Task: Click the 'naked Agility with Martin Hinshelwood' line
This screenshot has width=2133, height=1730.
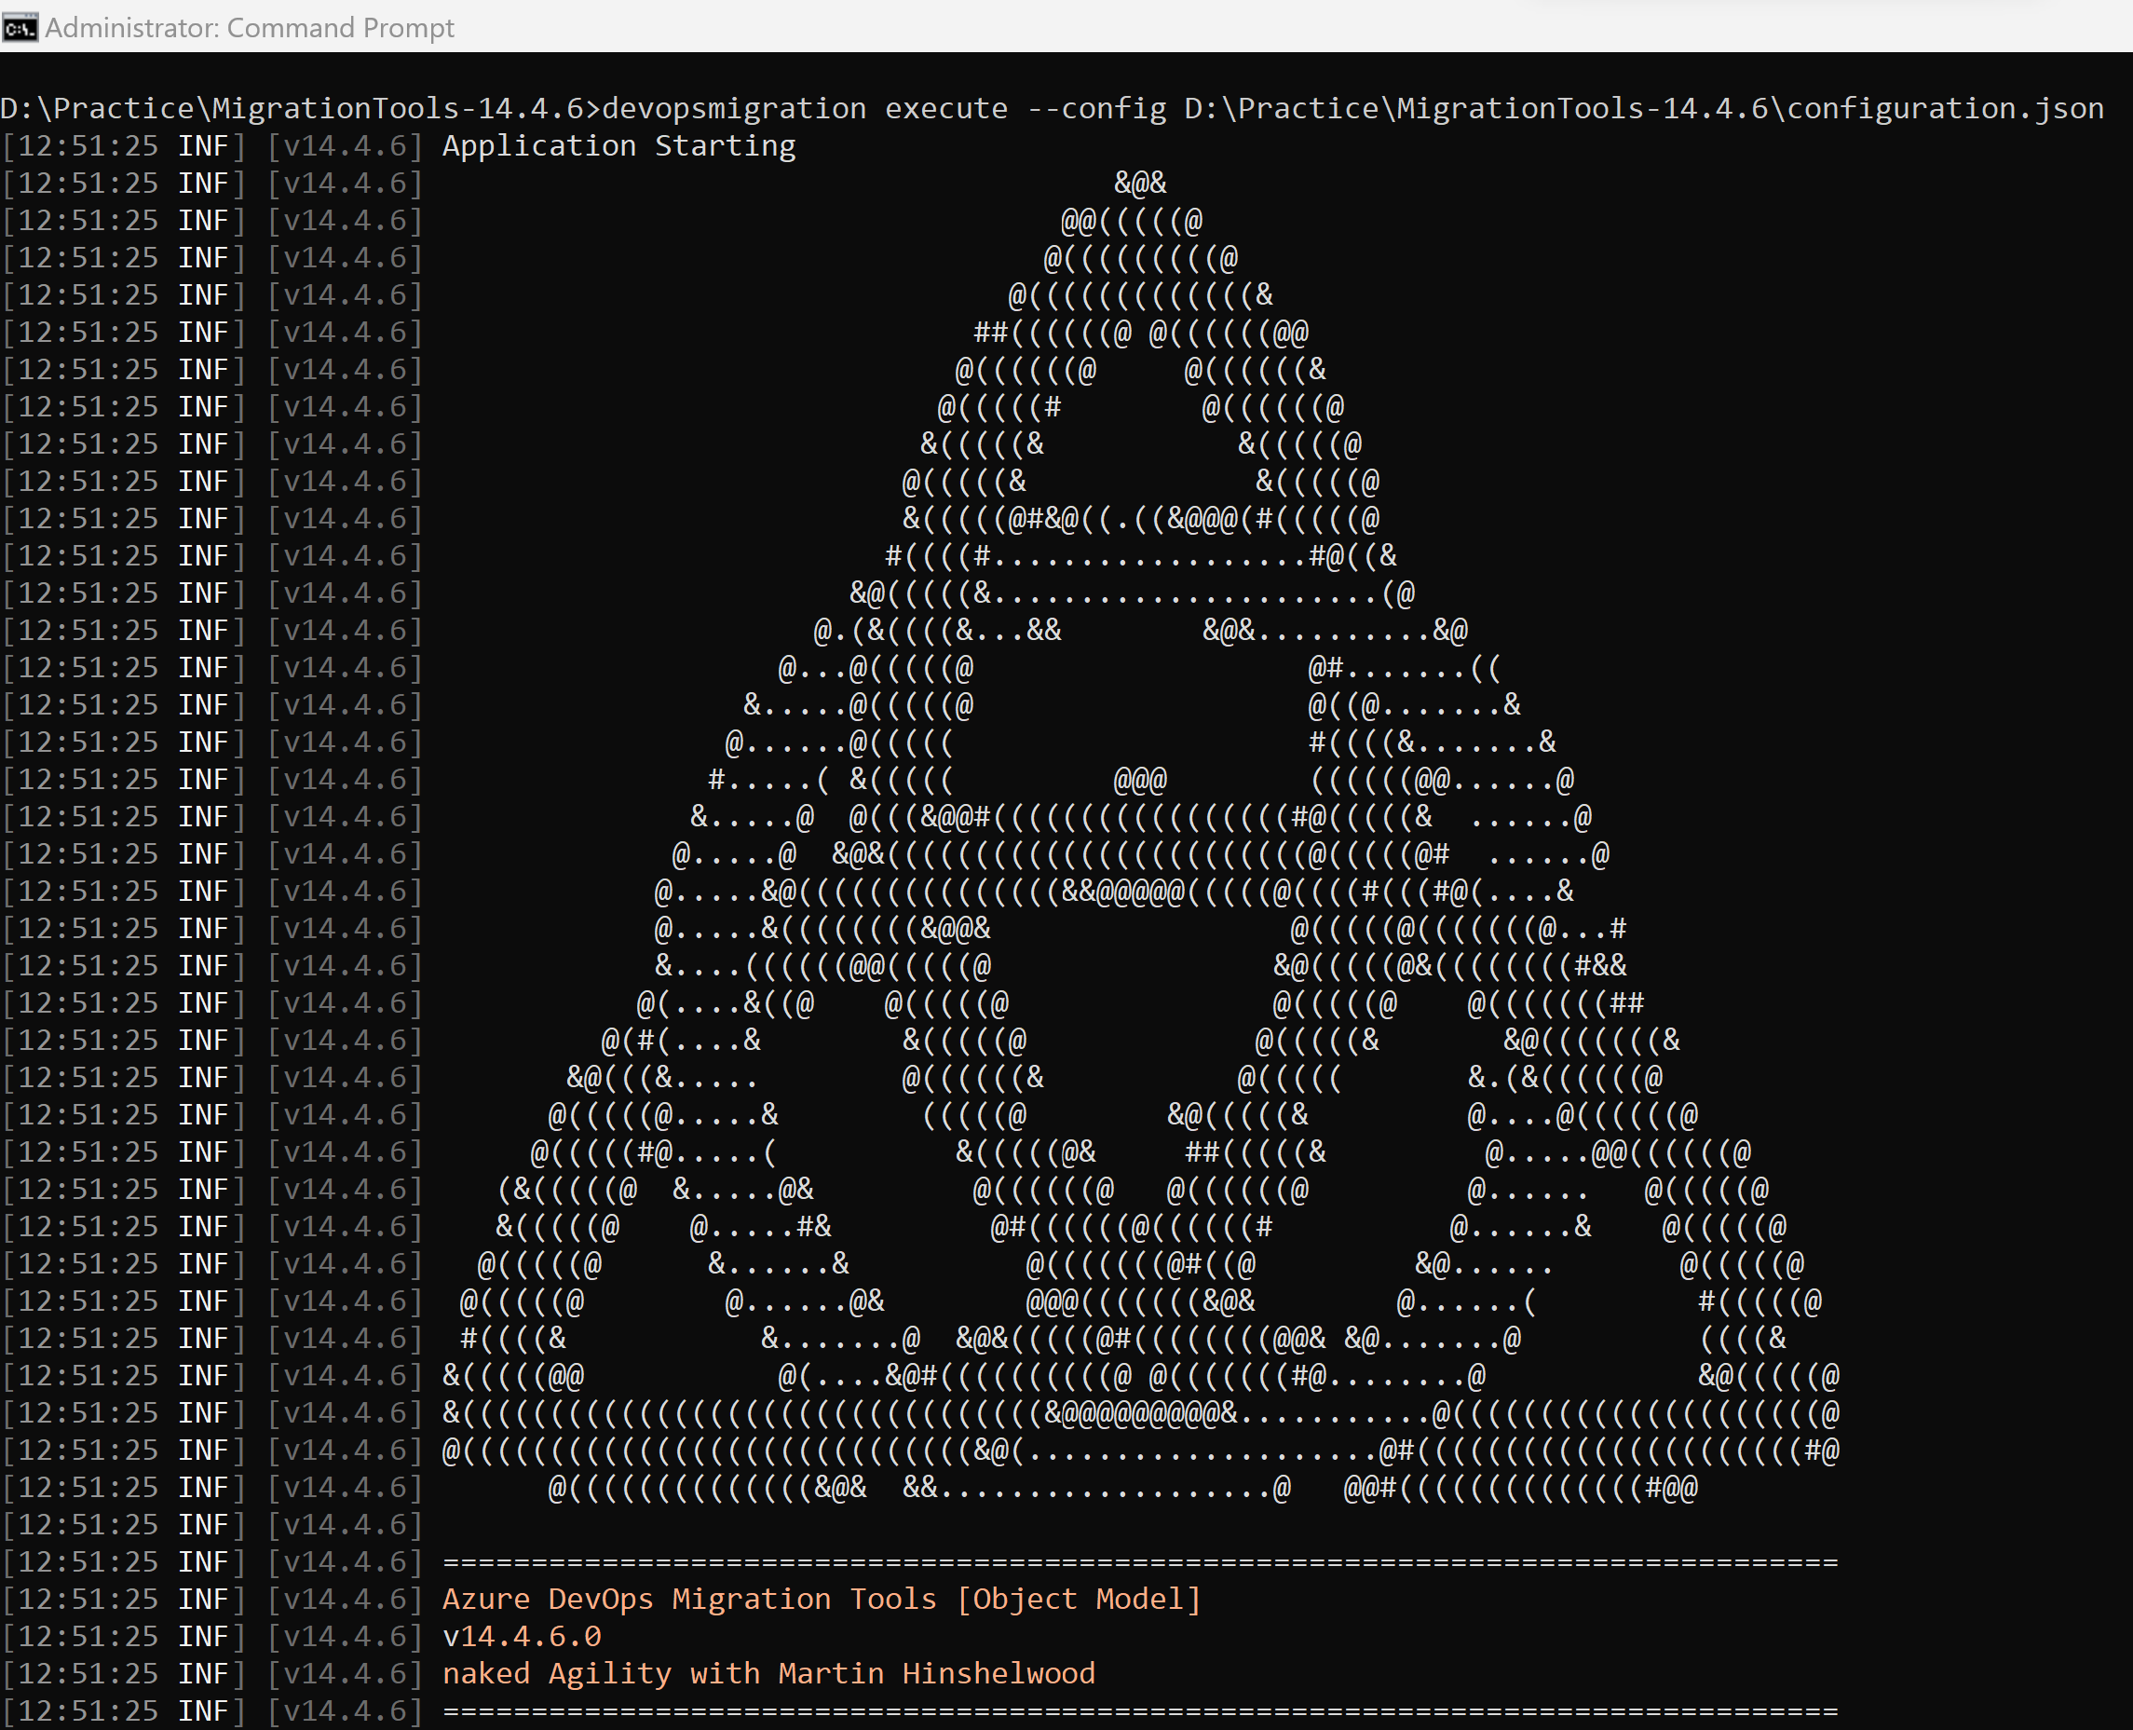Action: tap(768, 1673)
